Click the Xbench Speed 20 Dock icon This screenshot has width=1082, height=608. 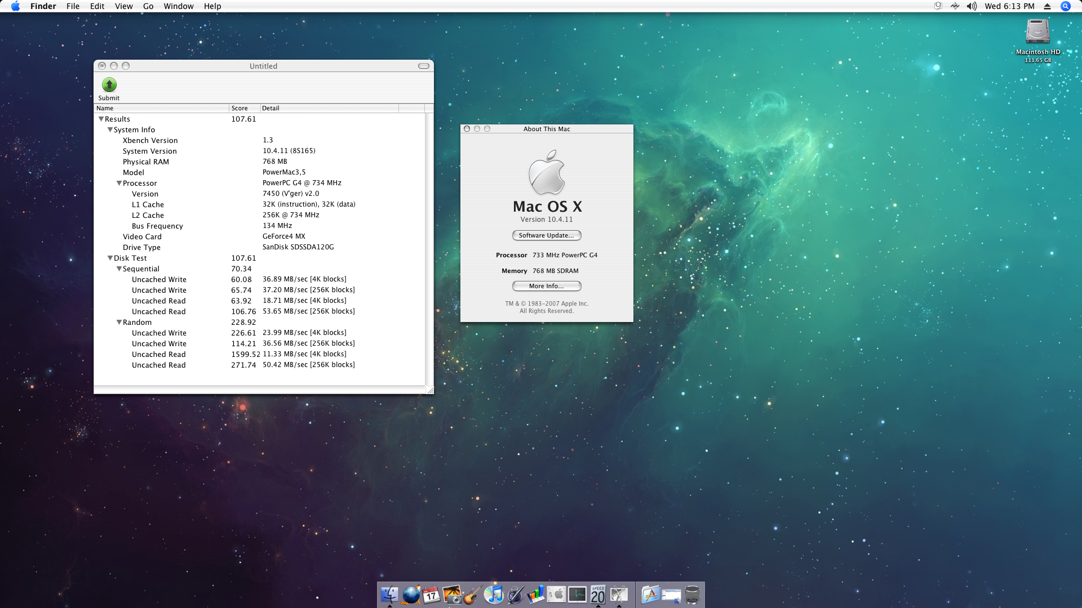[598, 594]
